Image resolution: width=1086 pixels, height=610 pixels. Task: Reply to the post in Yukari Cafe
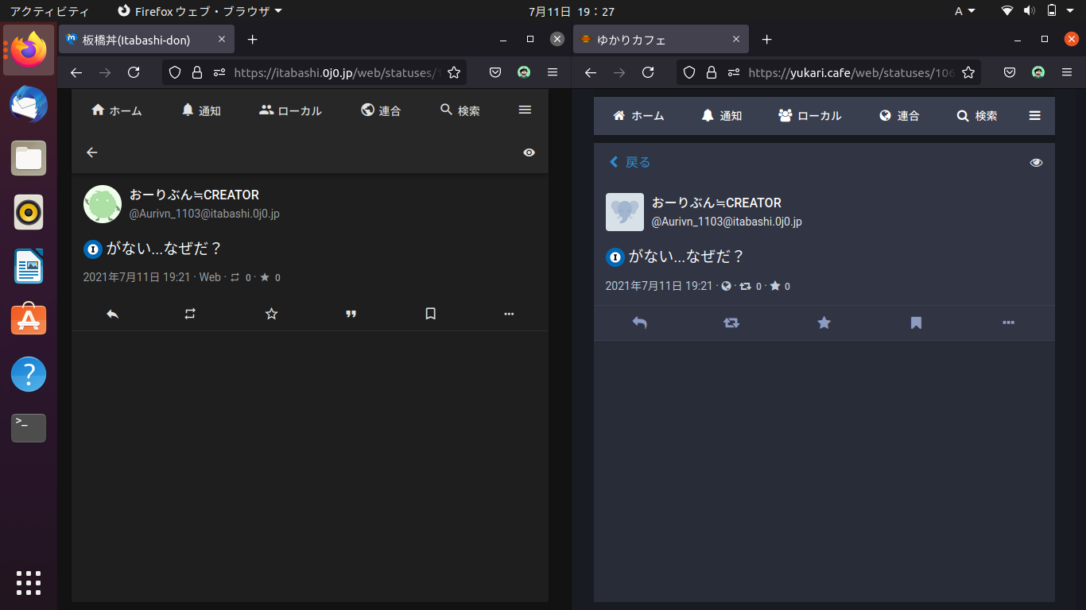[639, 323]
